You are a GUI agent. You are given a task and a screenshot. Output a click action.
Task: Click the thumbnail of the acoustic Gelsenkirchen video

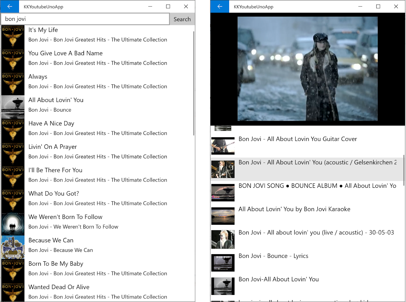[223, 169]
